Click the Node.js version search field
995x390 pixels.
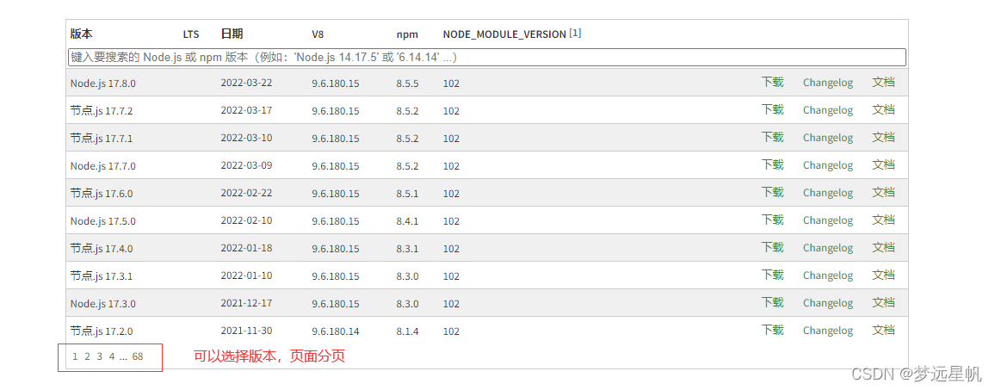pyautogui.click(x=486, y=57)
